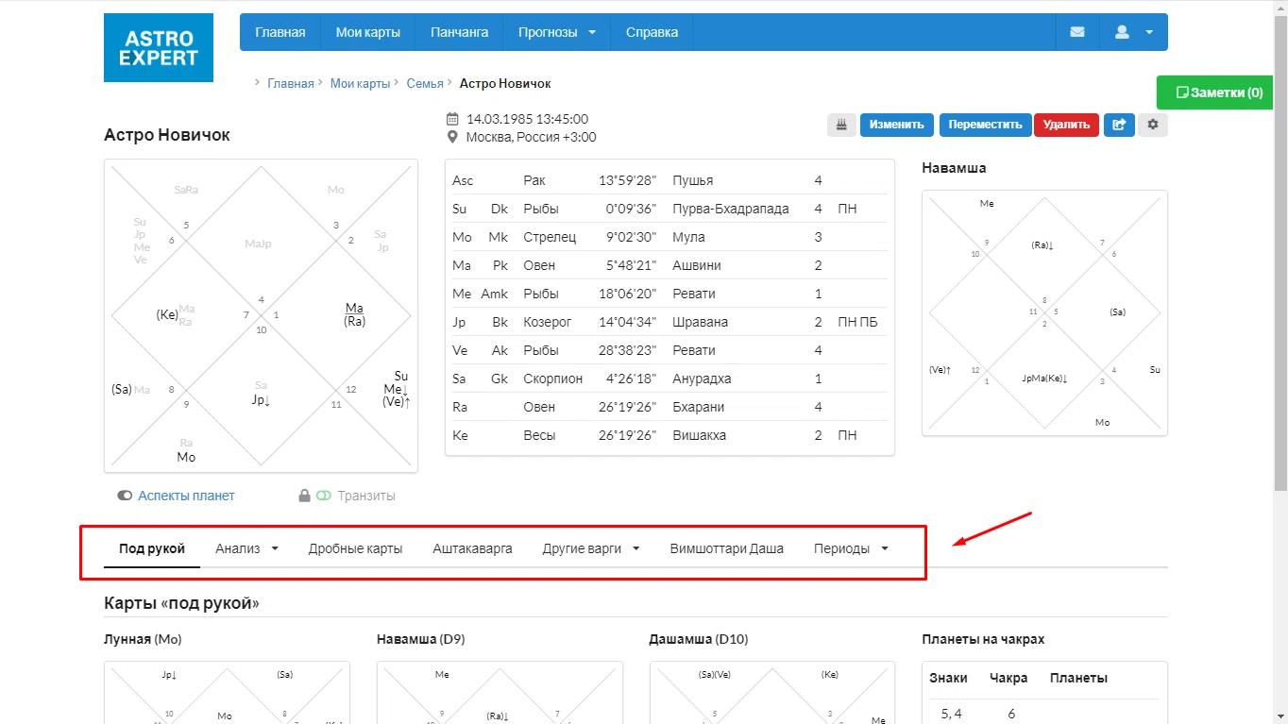The height and width of the screenshot is (724, 1288).
Task: Expand the Периоды dropdown tab
Action: point(851,548)
